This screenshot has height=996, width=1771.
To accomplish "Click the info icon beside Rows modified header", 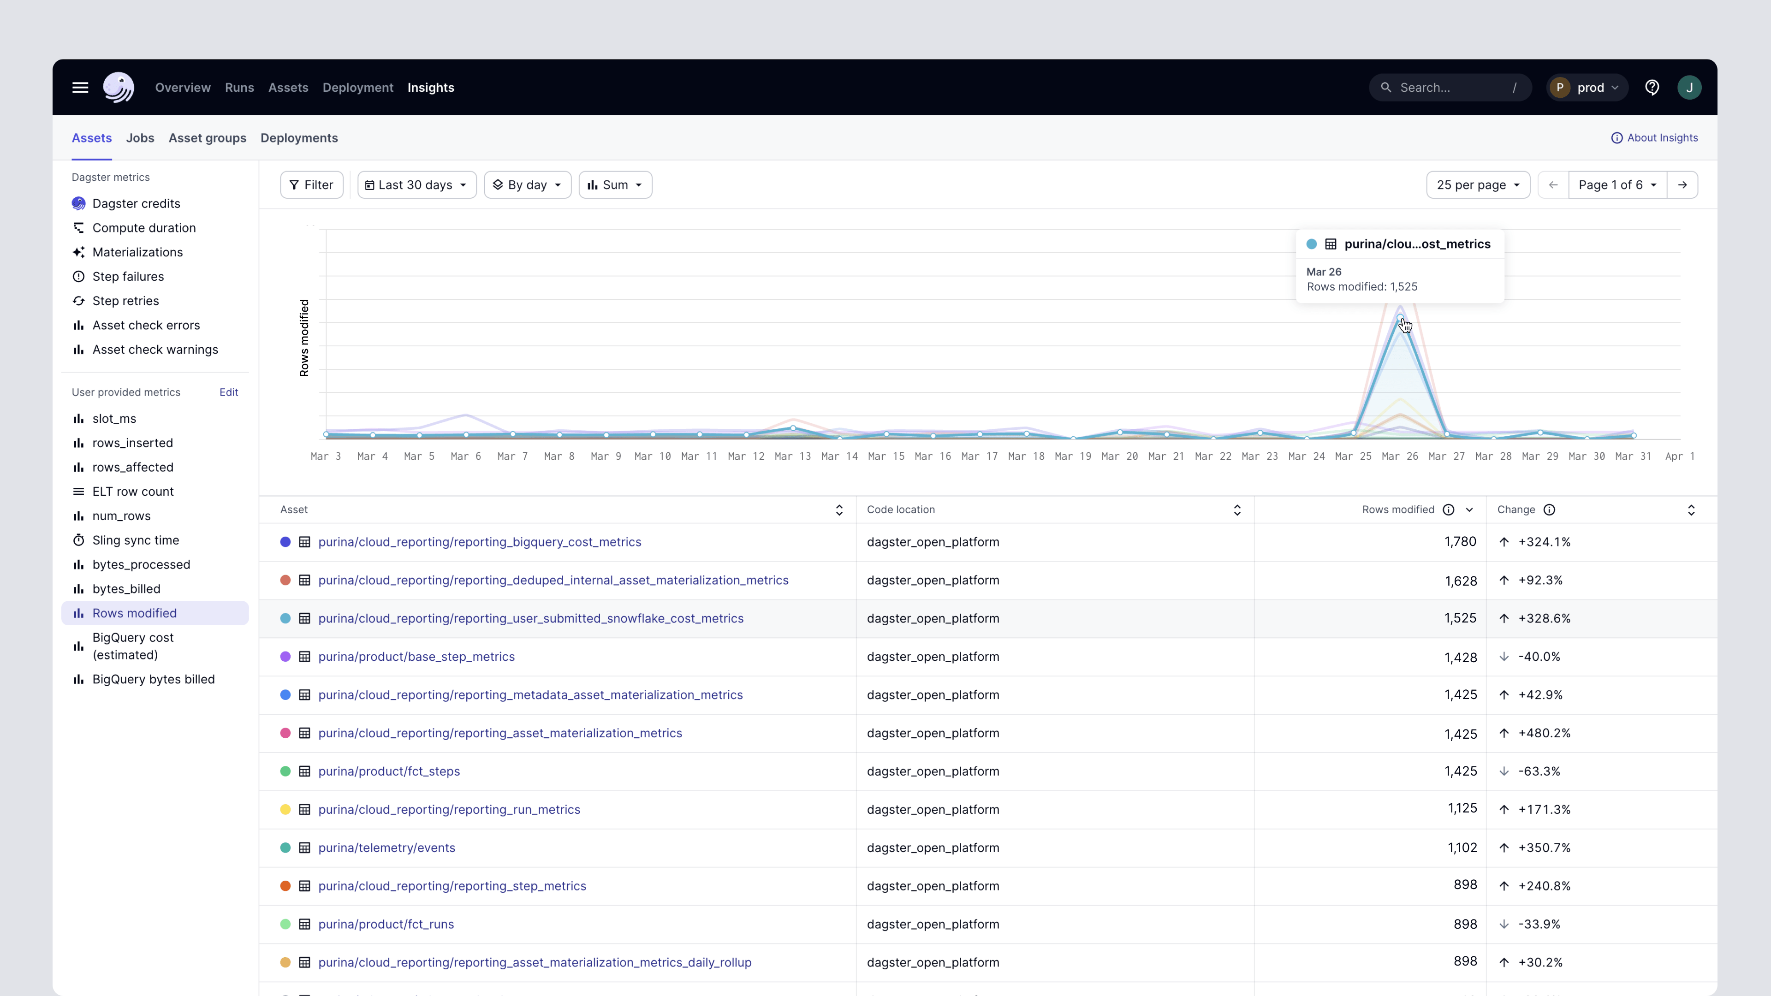I will tap(1449, 510).
